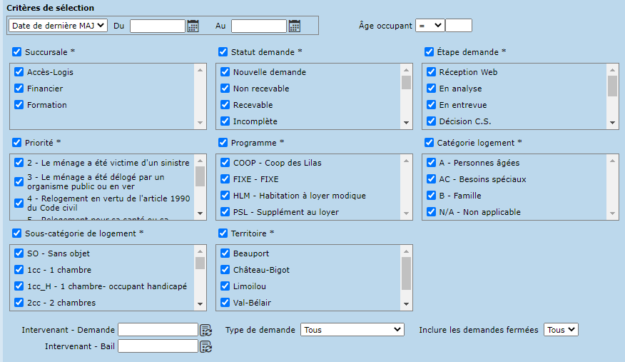
Task: Toggle 'B - Famille' housing category
Action: 431,196
